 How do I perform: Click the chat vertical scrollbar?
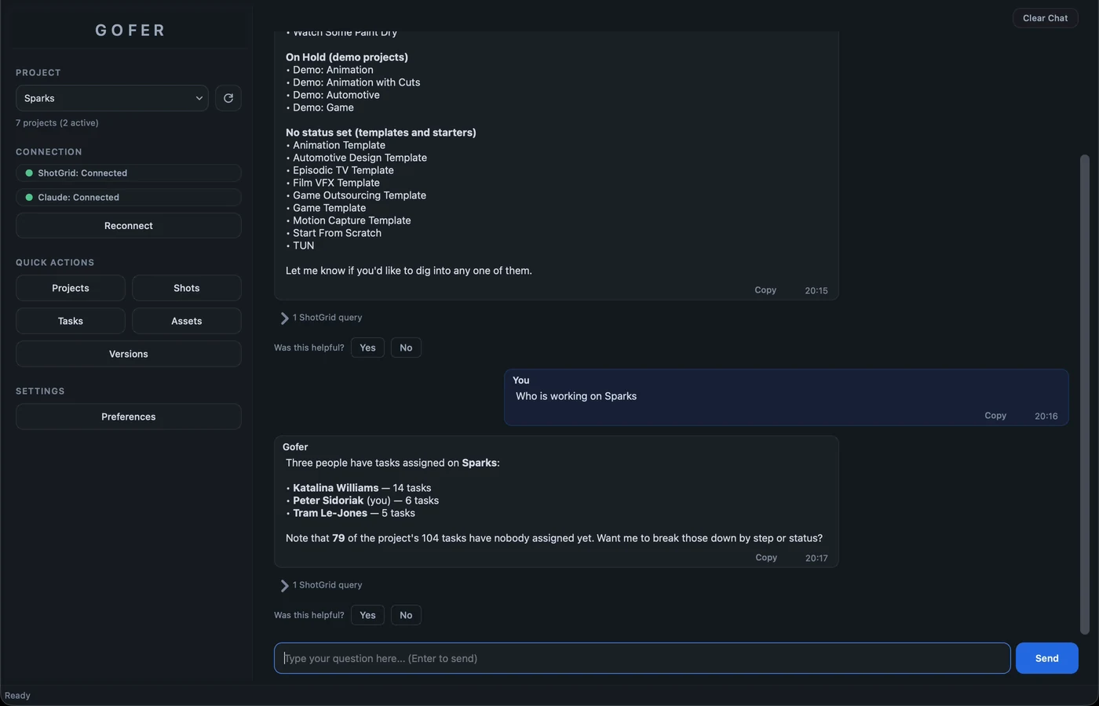tap(1085, 394)
